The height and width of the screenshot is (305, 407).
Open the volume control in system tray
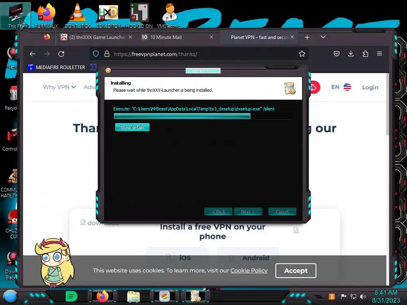363,296
